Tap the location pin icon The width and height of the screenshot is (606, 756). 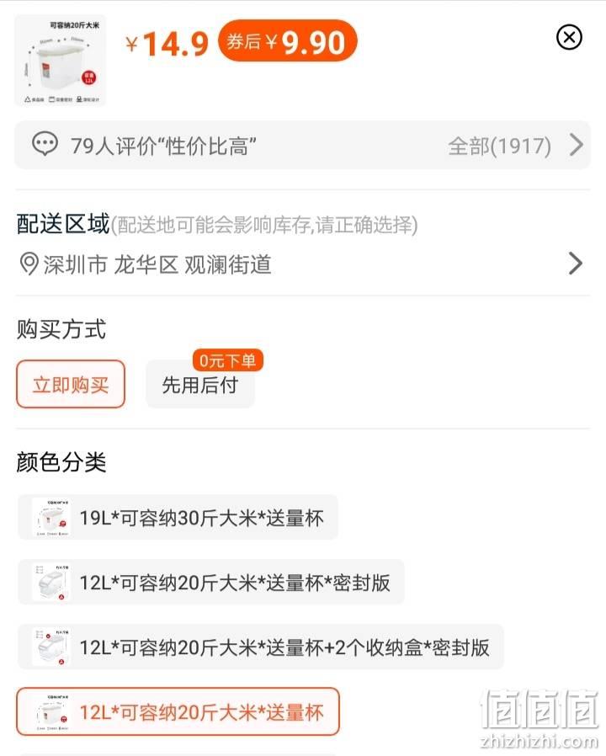pyautogui.click(x=29, y=264)
